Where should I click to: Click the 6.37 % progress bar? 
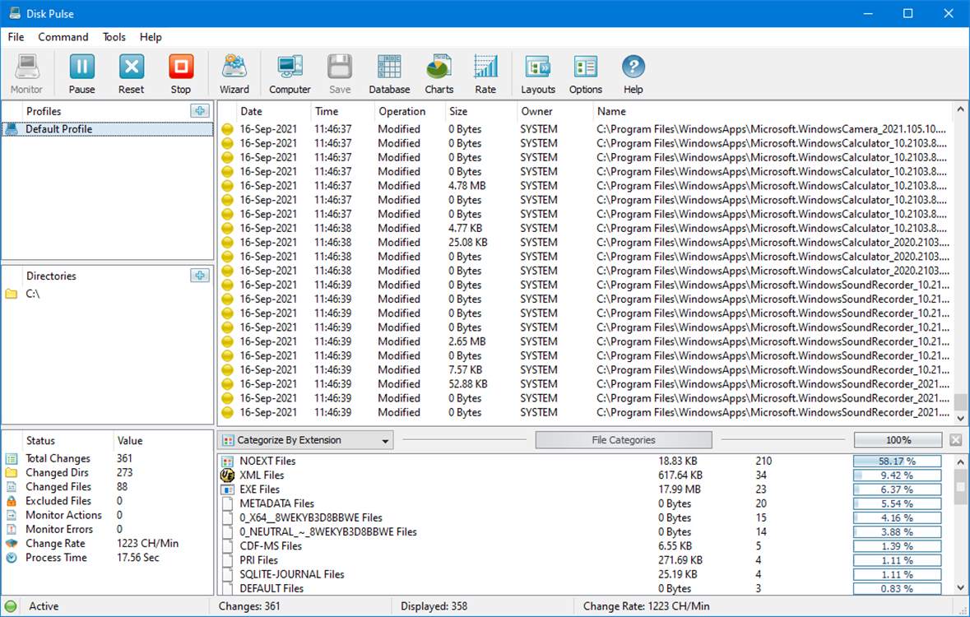pyautogui.click(x=897, y=489)
